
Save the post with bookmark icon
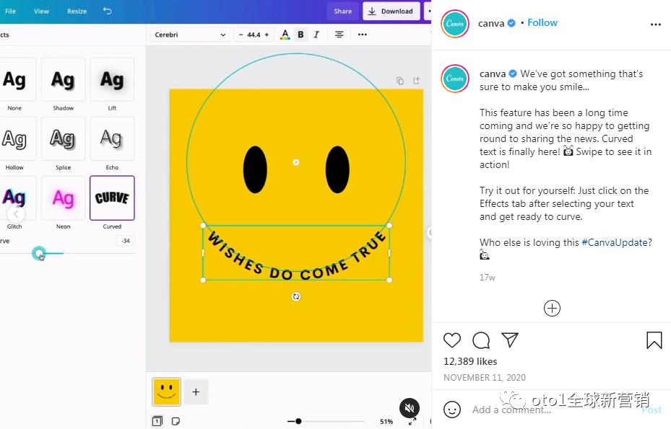coord(654,340)
